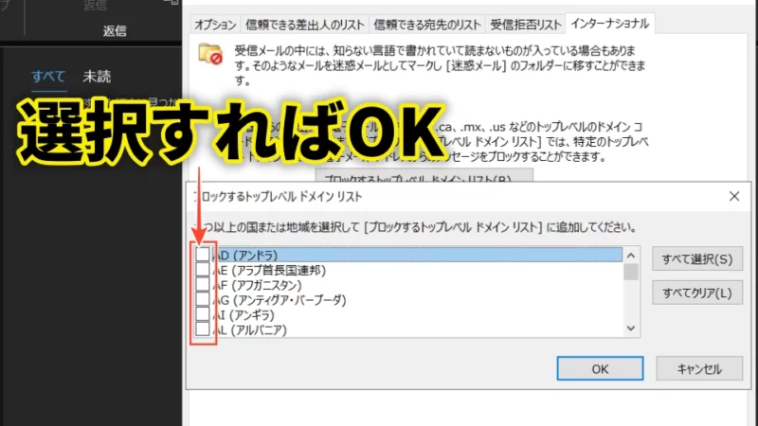Image resolution: width=758 pixels, height=426 pixels.
Task: Tick the AI (アンギラ) checkbox
Action: tap(203, 314)
